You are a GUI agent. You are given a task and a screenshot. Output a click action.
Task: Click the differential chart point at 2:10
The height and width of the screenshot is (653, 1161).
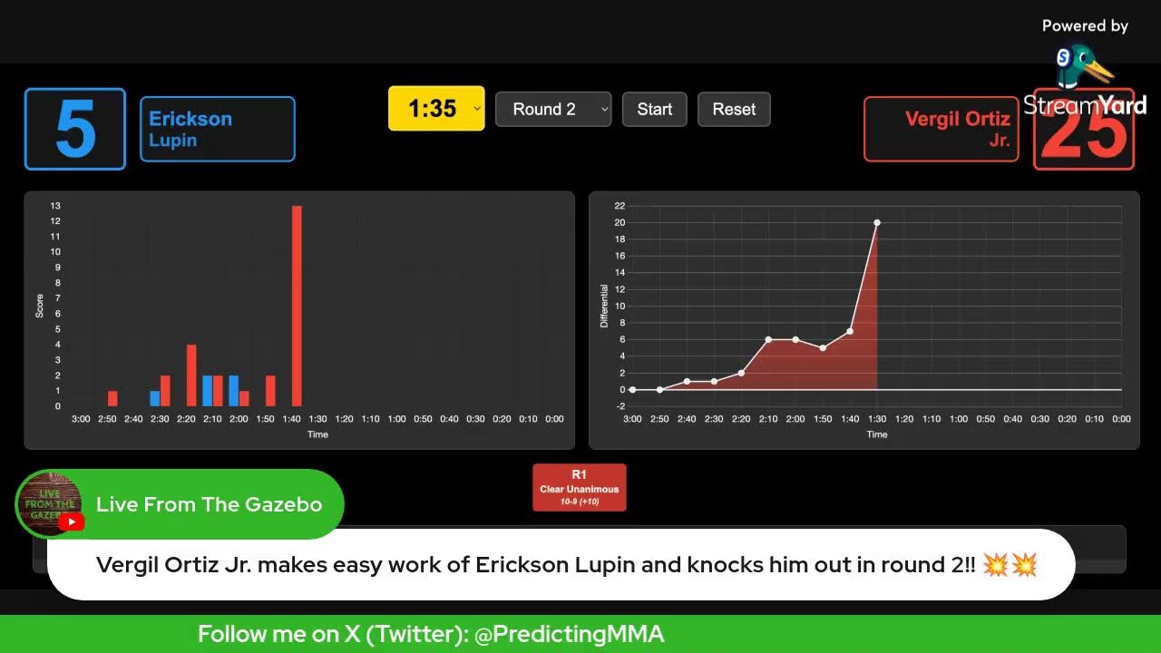coord(768,339)
